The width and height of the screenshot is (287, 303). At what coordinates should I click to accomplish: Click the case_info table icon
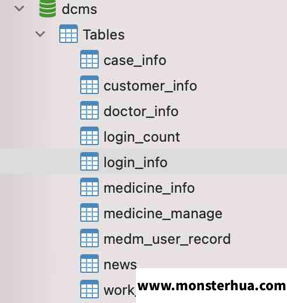pos(89,59)
